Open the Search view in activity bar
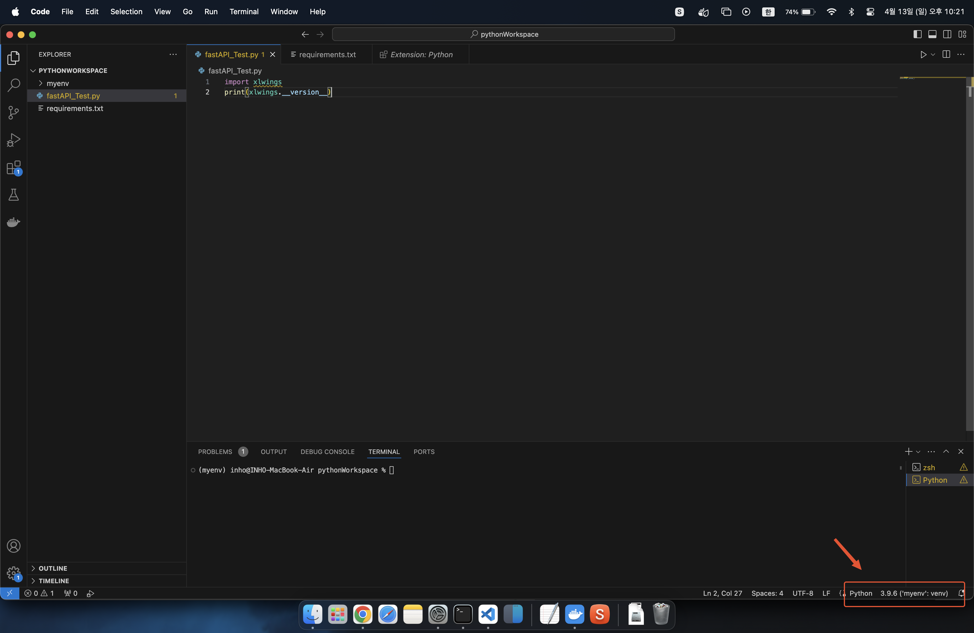The width and height of the screenshot is (974, 633). click(x=13, y=85)
